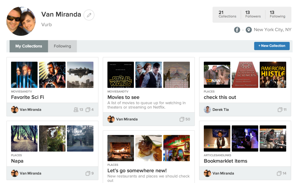Image resolution: width=299 pixels, height=183 pixels.
Task: Click the American Hustle poster thumbnail
Action: pyautogui.click(x=273, y=75)
